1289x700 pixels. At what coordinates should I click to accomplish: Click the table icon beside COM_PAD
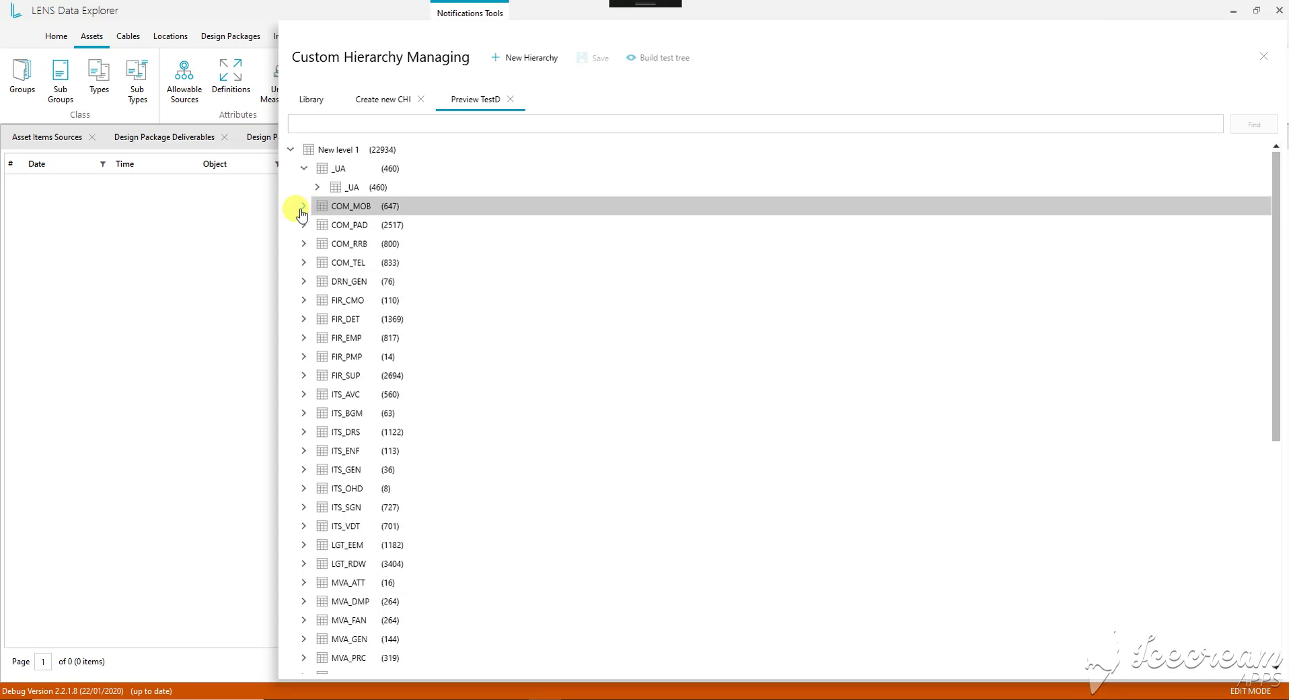click(322, 225)
